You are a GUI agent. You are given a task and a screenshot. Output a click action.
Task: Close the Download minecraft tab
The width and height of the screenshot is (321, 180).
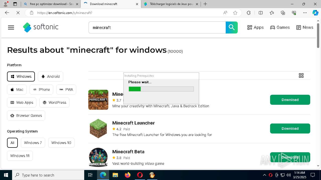click(x=137, y=4)
